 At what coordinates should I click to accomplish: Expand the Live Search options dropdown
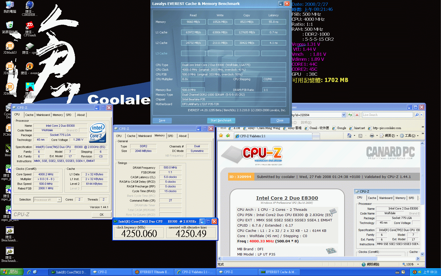tap(421, 115)
